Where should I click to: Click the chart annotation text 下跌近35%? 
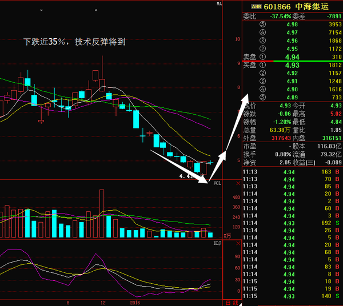click(x=44, y=42)
